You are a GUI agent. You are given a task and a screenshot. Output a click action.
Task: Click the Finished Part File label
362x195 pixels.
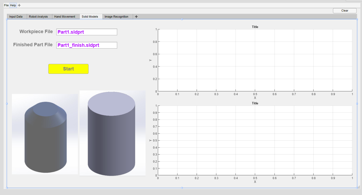click(x=33, y=44)
